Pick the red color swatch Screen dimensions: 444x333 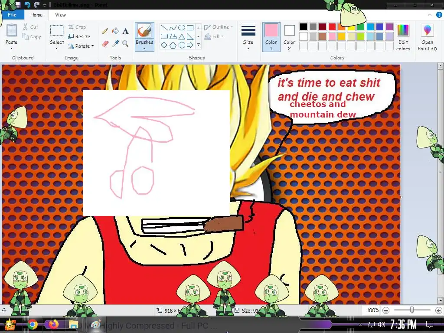[x=332, y=26]
